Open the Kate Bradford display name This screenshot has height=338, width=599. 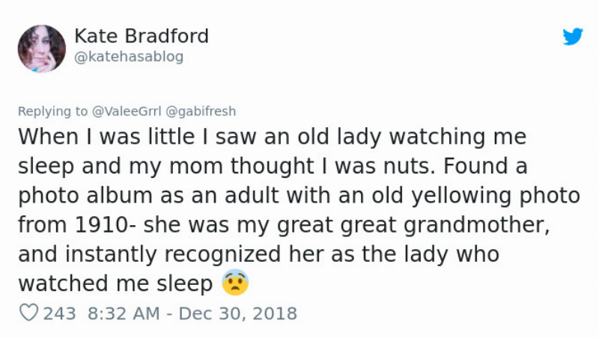(x=142, y=36)
